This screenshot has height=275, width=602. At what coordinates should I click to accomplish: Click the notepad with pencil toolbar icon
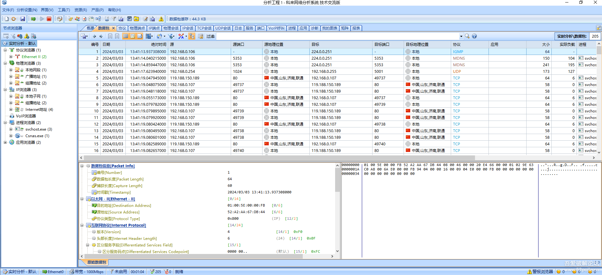coord(146,19)
